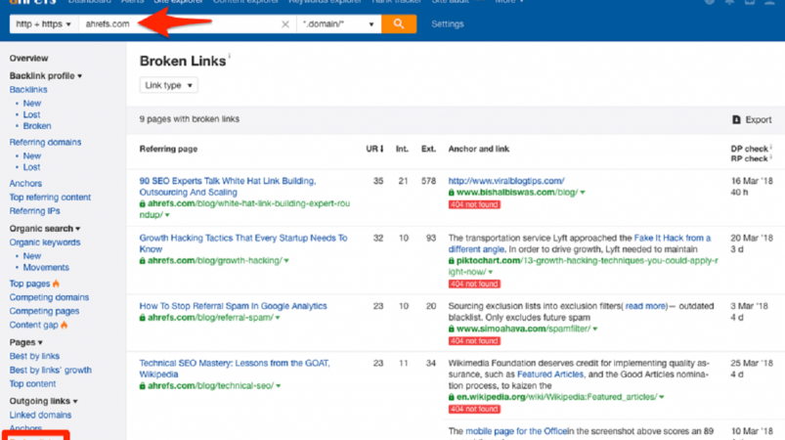Click the orange search magnifier button

coord(399,23)
